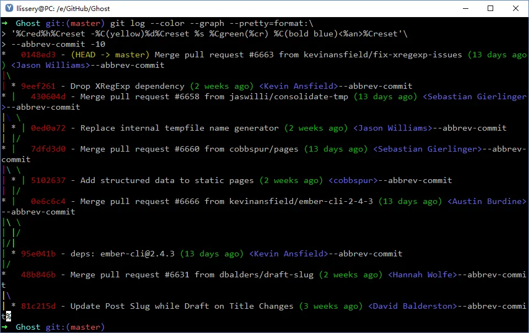Click commit hash 5102637

(x=48, y=180)
